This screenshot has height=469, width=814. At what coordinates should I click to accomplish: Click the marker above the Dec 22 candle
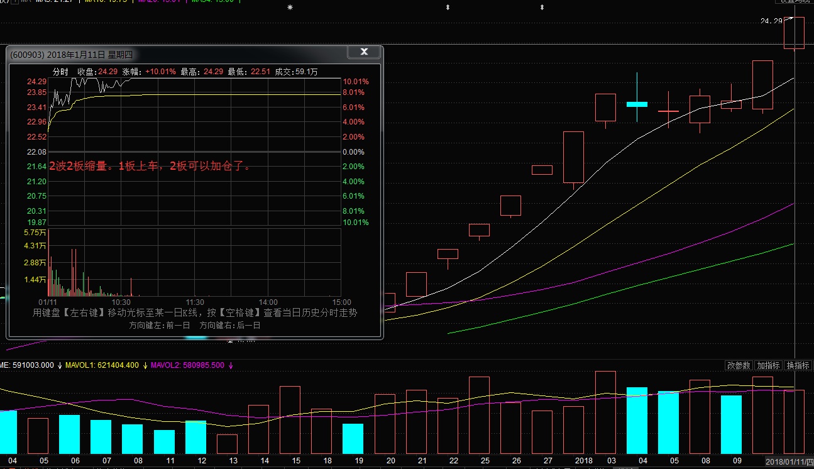click(x=448, y=8)
